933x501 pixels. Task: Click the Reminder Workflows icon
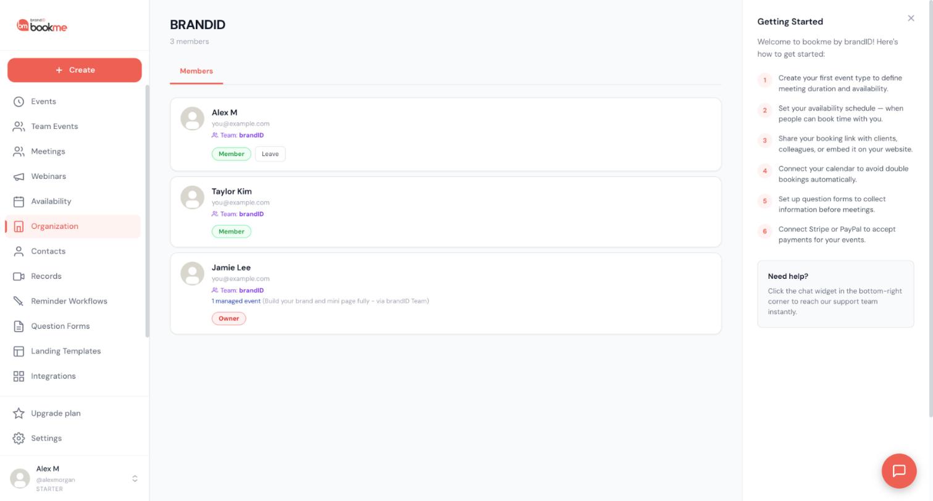pos(19,301)
